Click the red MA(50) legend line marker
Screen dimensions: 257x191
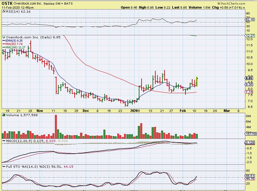click(x=4, y=44)
